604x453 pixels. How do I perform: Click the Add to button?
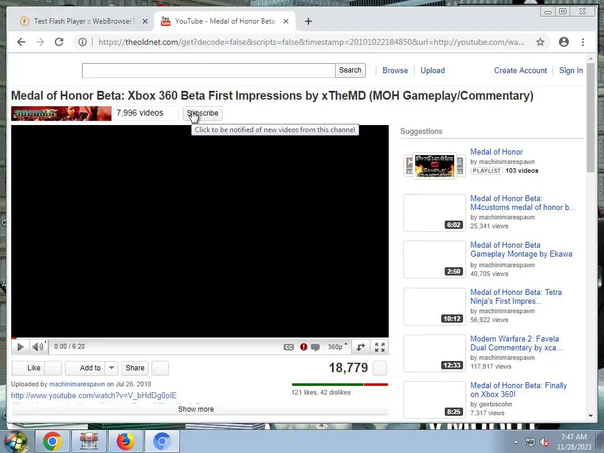[x=86, y=368]
